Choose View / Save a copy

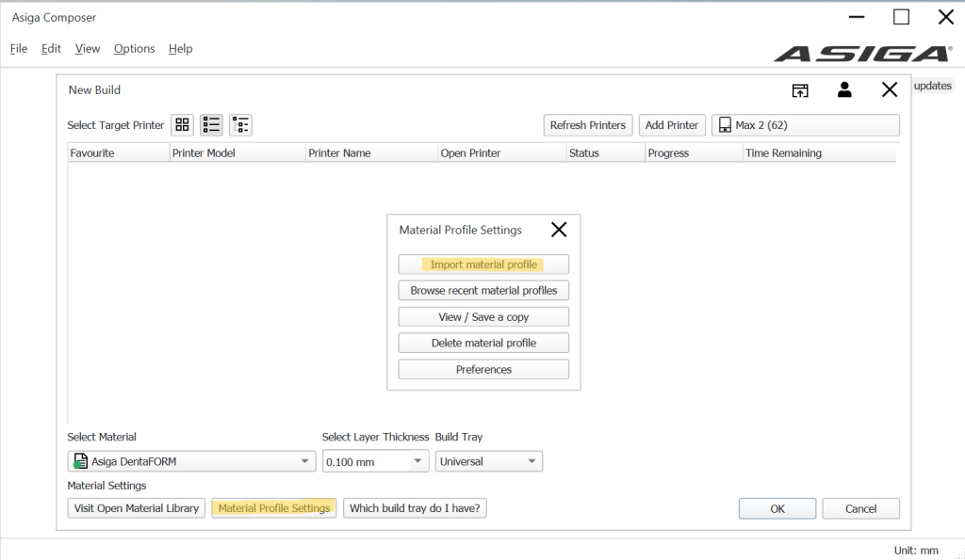483,316
